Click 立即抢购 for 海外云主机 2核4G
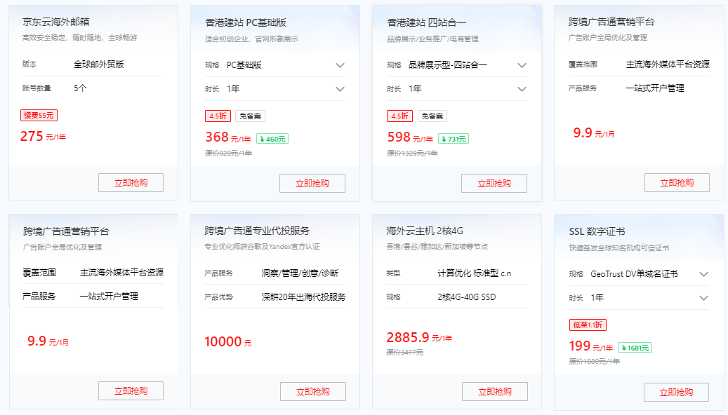This screenshot has height=415, width=728. 494,392
